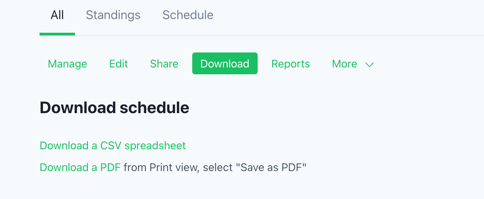The width and height of the screenshot is (484, 199).
Task: Return to the All view
Action: (57, 15)
